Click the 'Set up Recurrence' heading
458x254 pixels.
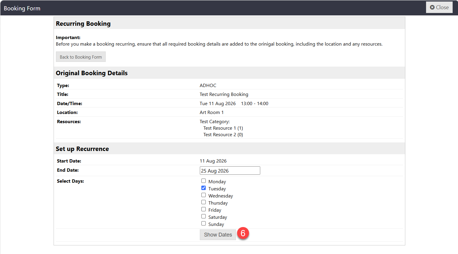pyautogui.click(x=82, y=149)
